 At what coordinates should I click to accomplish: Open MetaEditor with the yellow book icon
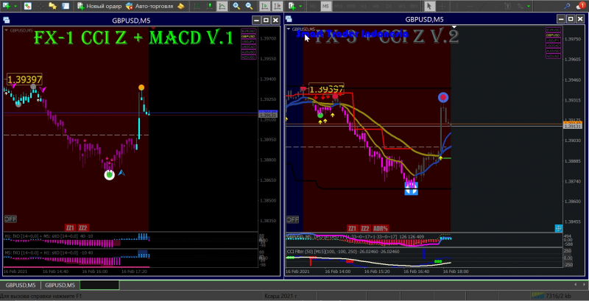coord(180,6)
